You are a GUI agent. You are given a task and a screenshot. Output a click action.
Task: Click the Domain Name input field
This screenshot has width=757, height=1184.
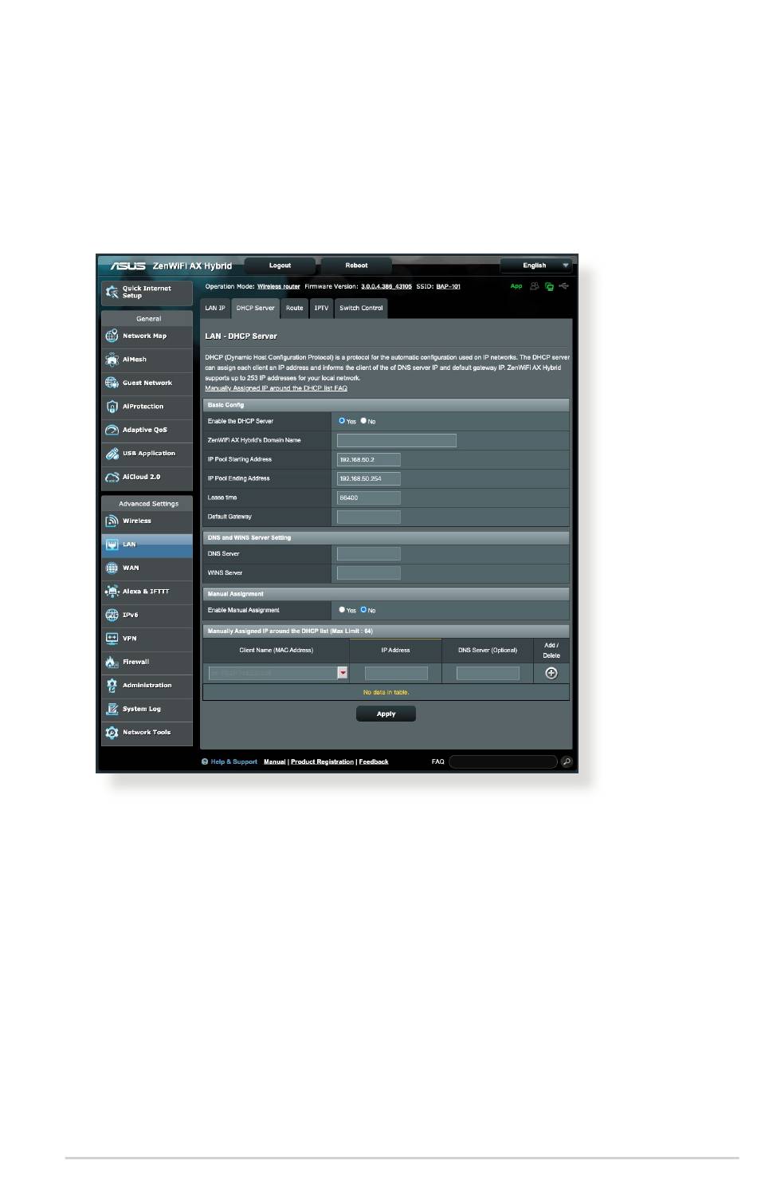[x=397, y=440]
